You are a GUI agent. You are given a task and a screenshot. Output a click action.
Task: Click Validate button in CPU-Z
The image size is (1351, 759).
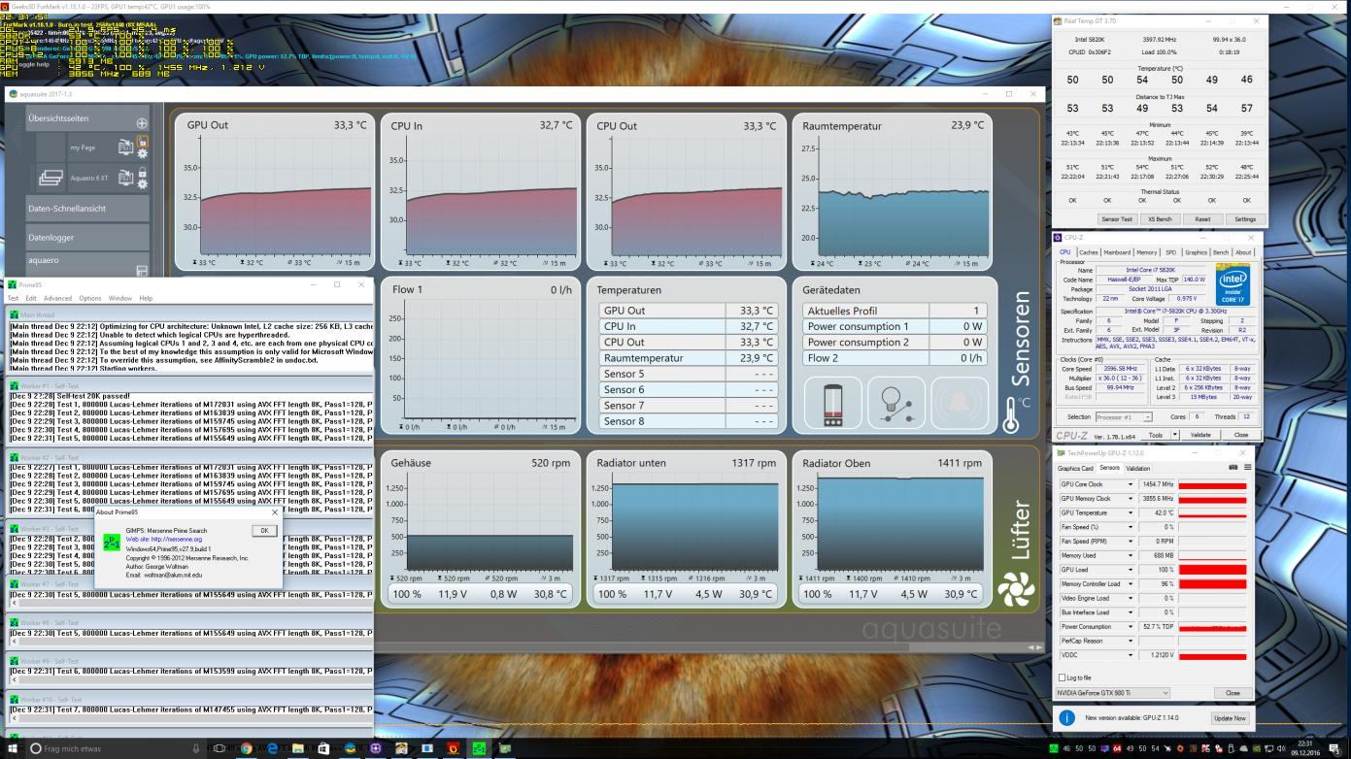click(1200, 435)
